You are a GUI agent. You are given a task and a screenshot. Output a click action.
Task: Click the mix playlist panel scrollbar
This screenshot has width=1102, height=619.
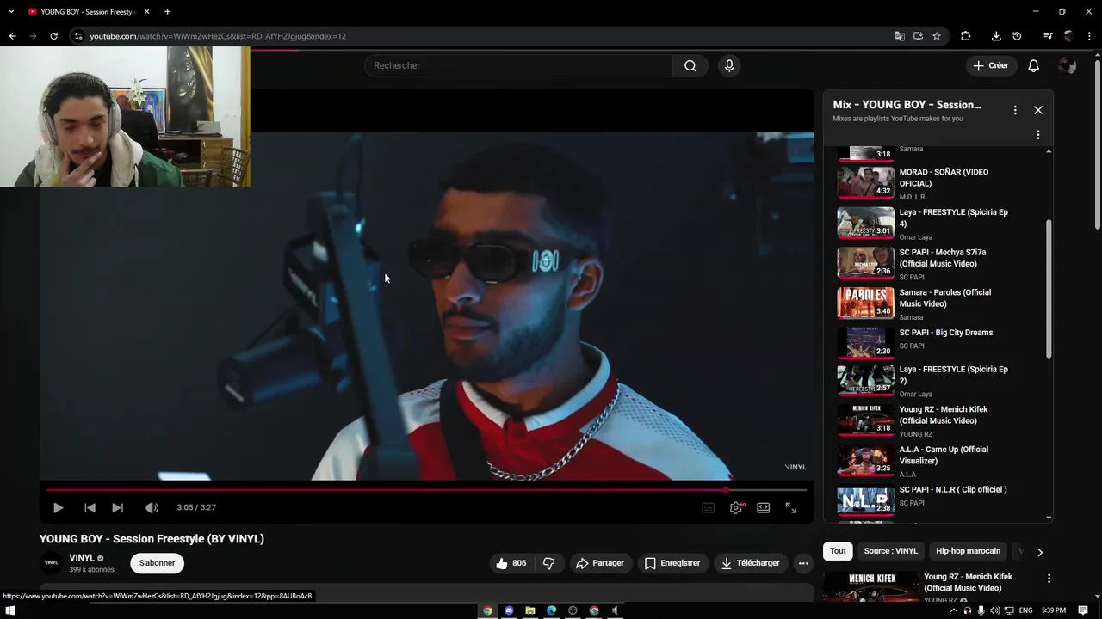click(x=1049, y=289)
